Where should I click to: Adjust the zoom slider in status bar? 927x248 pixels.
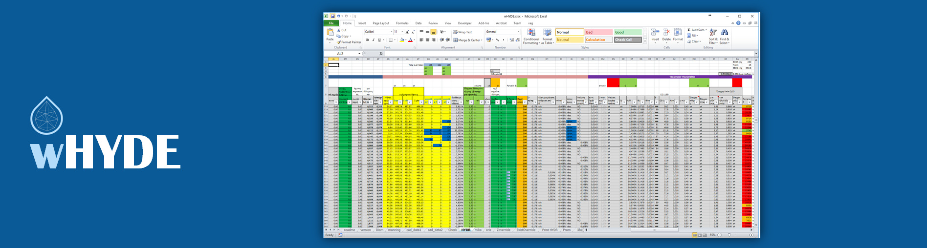tap(728, 235)
